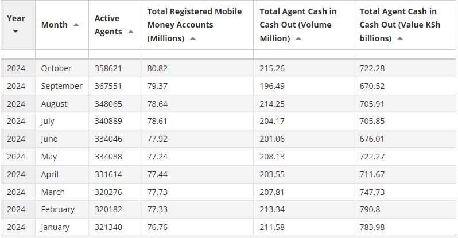
Task: Click the 'Year' column header text
Action: click(16, 18)
